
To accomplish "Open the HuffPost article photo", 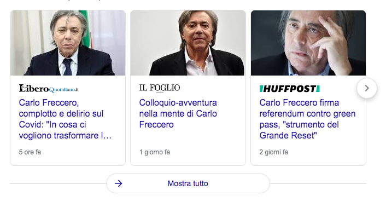I will [308, 43].
